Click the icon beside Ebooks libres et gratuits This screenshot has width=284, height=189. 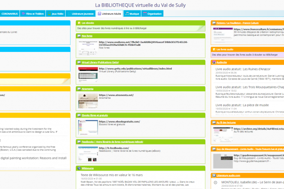coord(79,115)
